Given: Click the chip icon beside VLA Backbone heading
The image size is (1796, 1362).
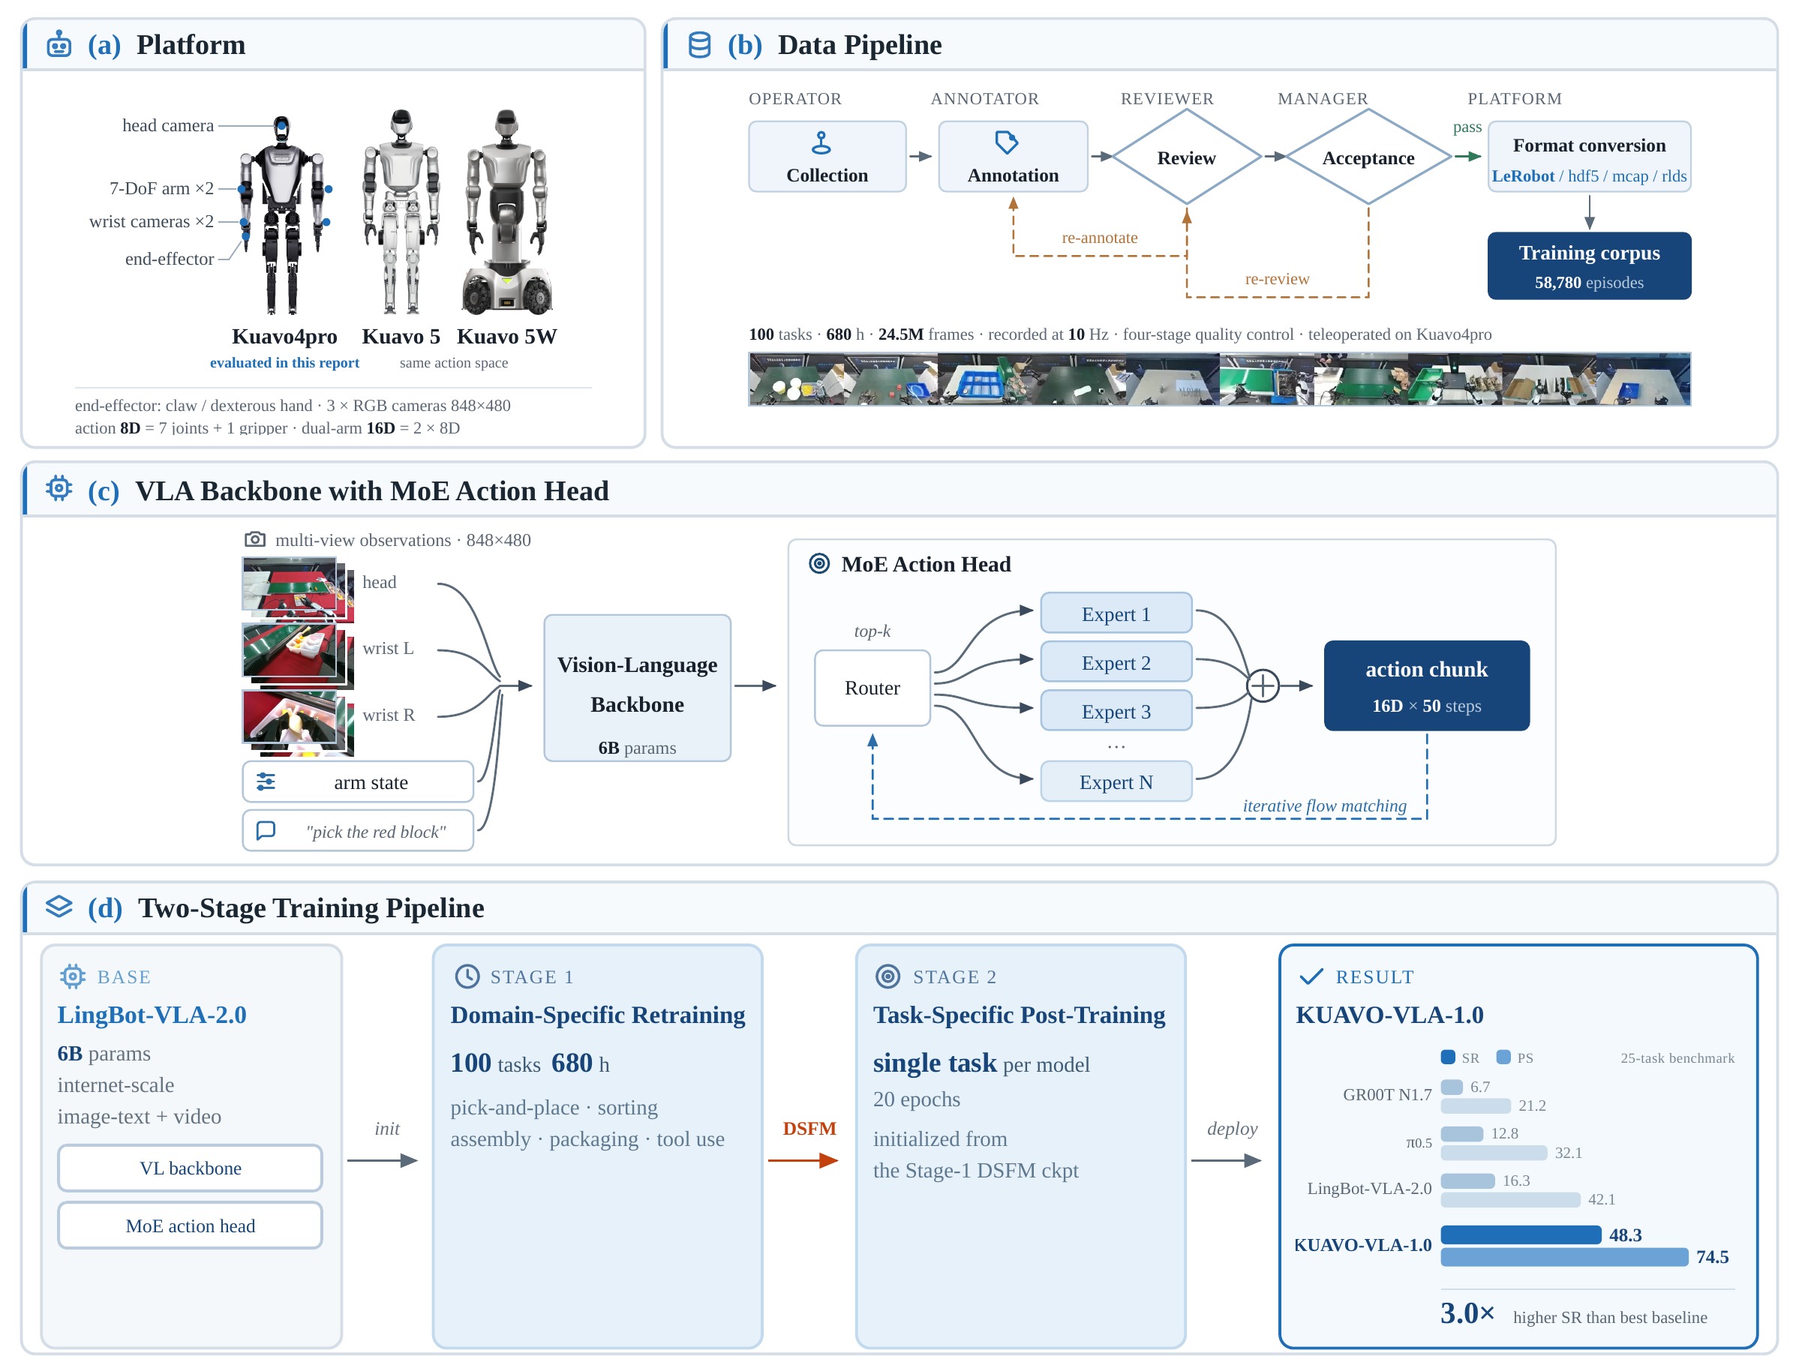Looking at the screenshot, I should 59,489.
